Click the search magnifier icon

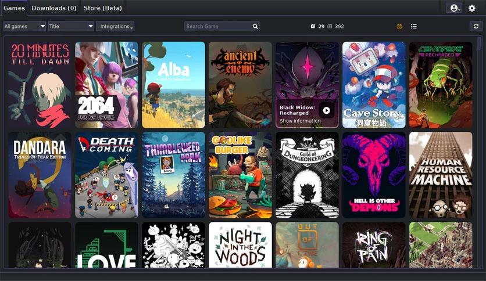pos(255,26)
